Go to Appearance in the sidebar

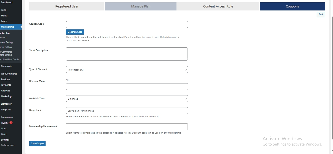[x=7, y=117]
